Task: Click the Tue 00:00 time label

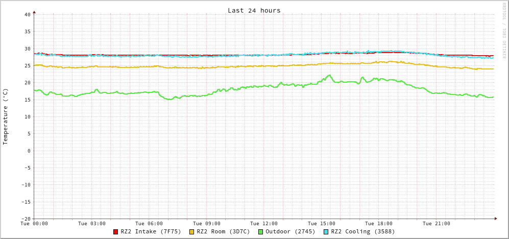Action: tap(34, 224)
